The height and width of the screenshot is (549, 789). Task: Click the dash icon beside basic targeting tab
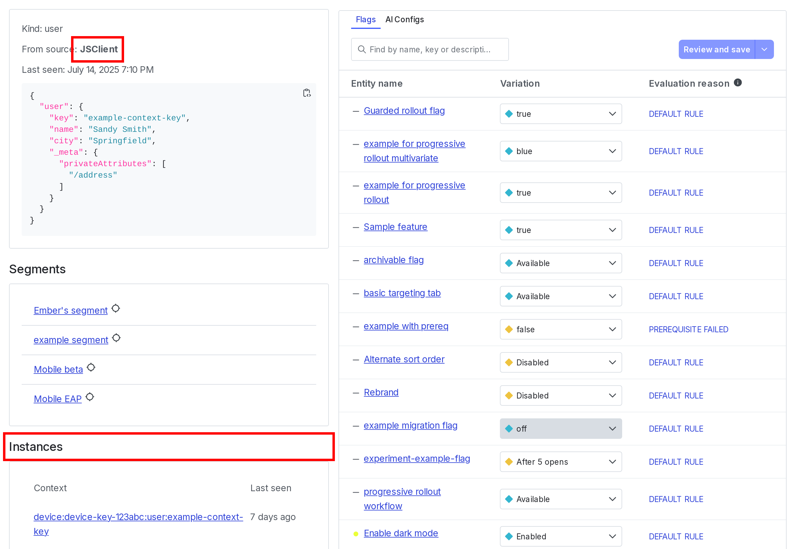pos(356,293)
